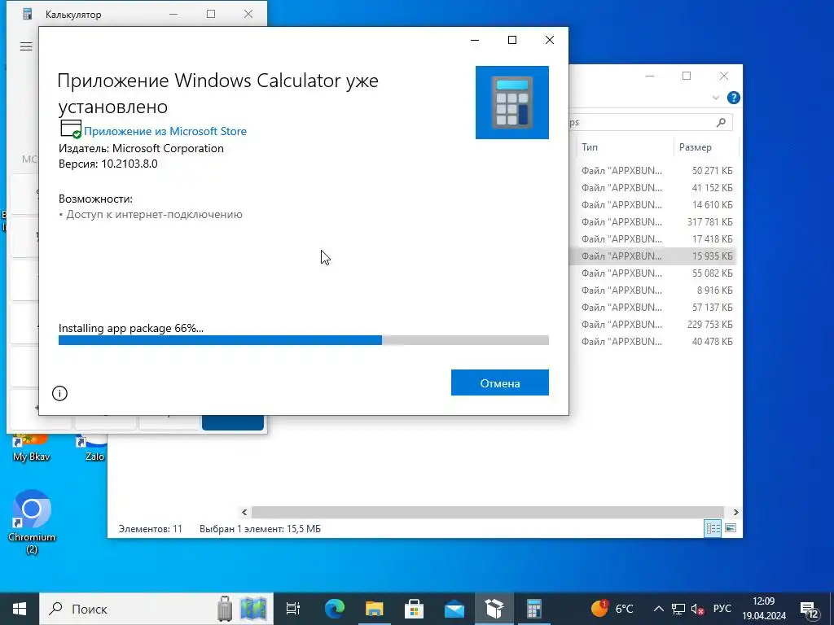834x625 pixels.
Task: Launch Microsoft Edge from the taskbar
Action: (x=335, y=609)
